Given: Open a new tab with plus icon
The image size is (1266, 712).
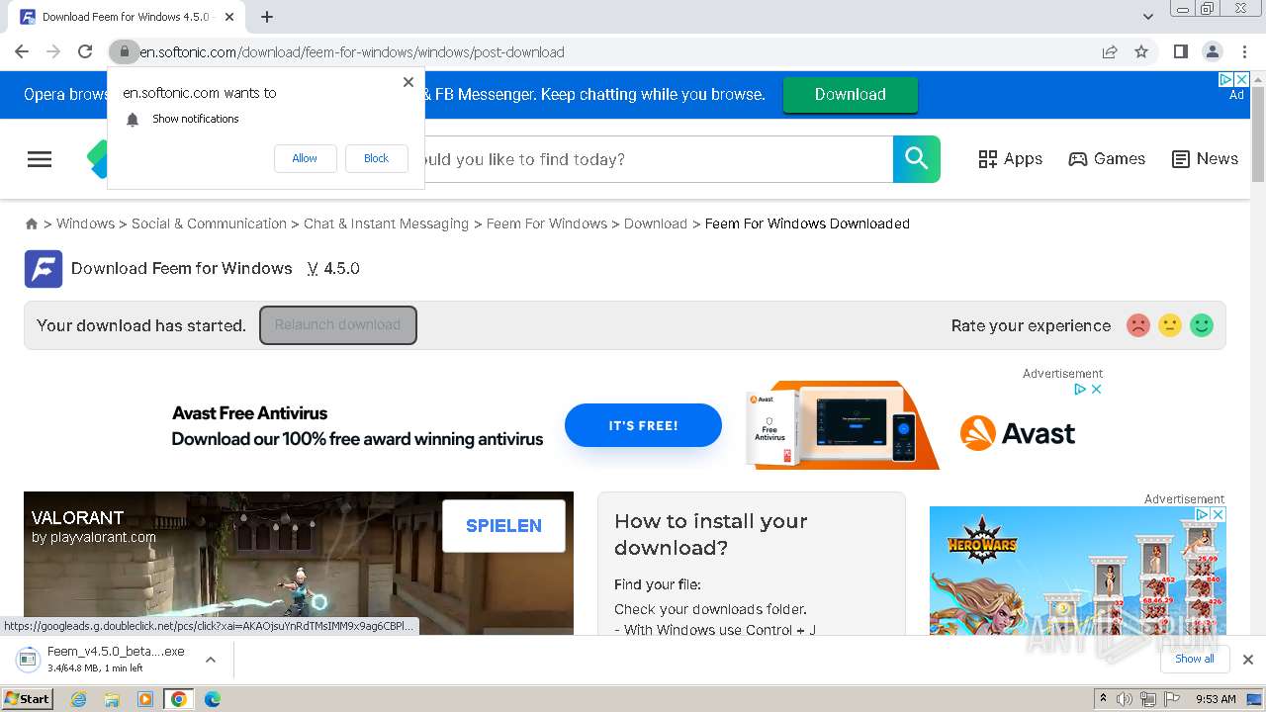Looking at the screenshot, I should click(267, 17).
